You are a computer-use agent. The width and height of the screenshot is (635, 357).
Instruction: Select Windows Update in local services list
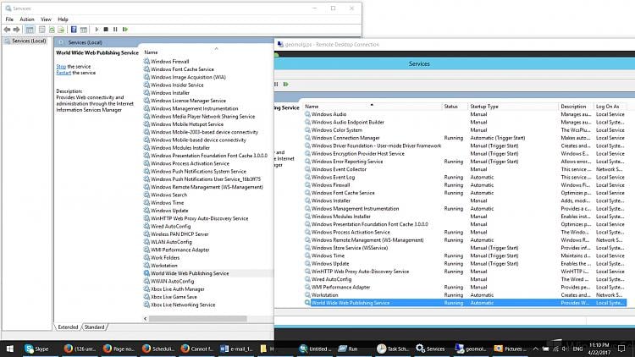[x=169, y=211]
